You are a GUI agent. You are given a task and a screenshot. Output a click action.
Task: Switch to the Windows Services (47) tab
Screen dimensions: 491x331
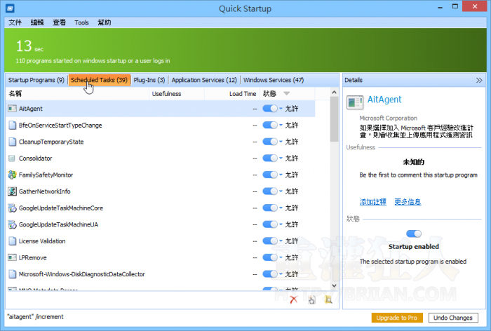[274, 80]
